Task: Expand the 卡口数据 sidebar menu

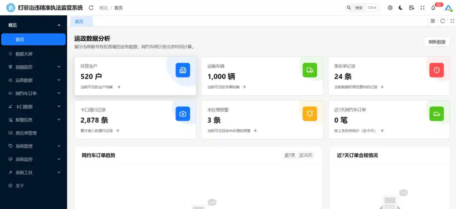Action: [34, 107]
